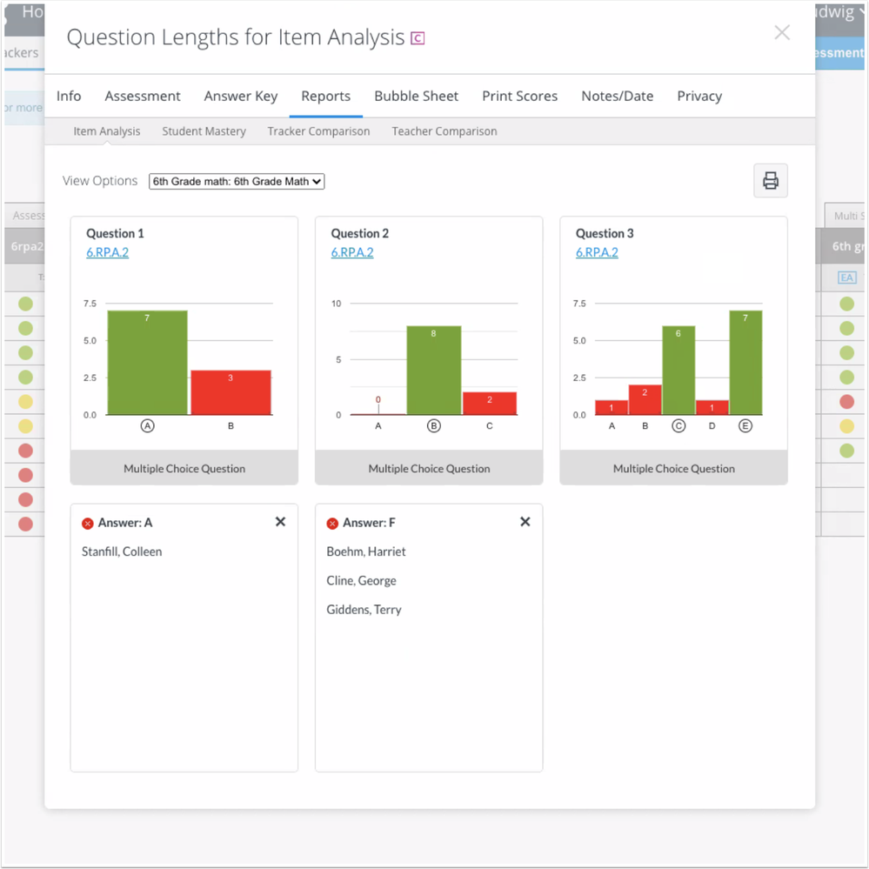Close the Question Lengths dialog
Viewport: 869px width, 869px height.
(782, 33)
